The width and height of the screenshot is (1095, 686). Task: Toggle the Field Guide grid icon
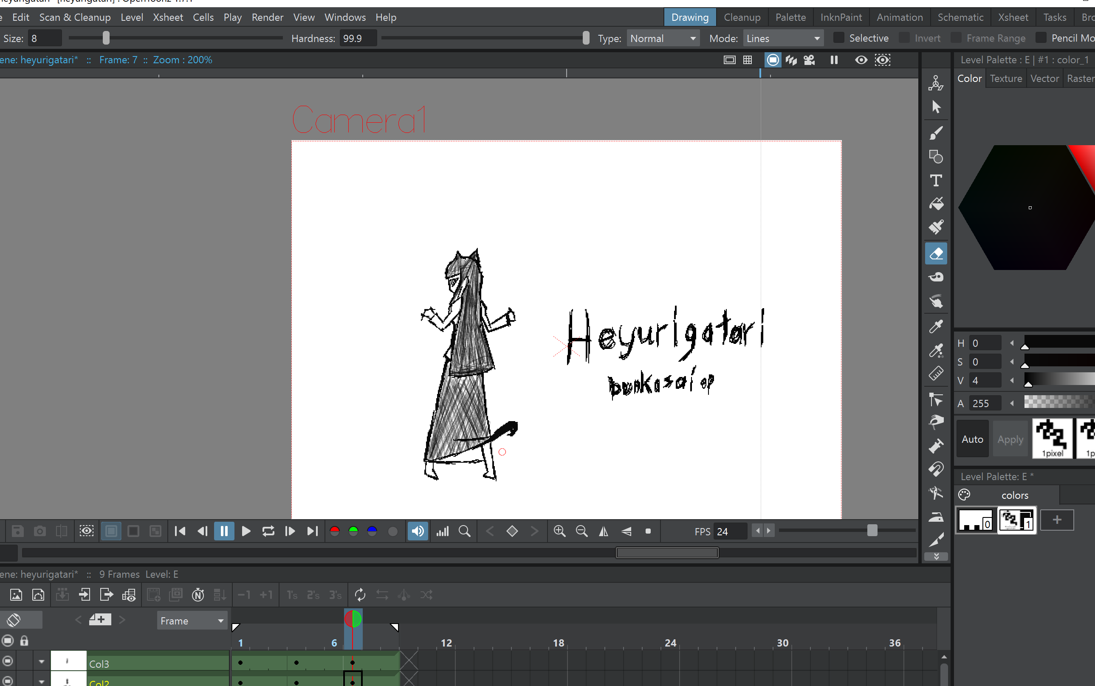[748, 60]
